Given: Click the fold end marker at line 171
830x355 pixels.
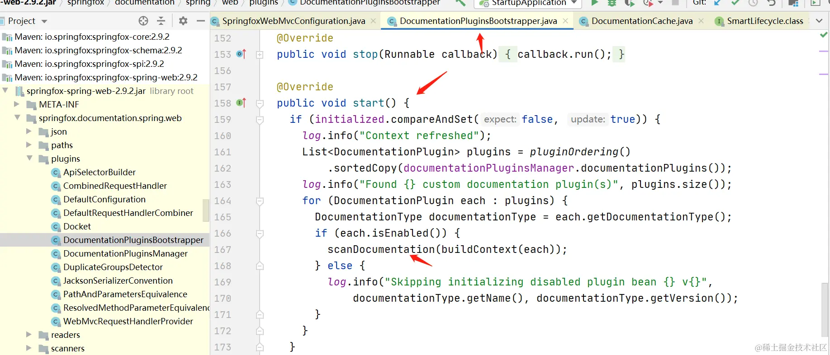Looking at the screenshot, I should (260, 315).
